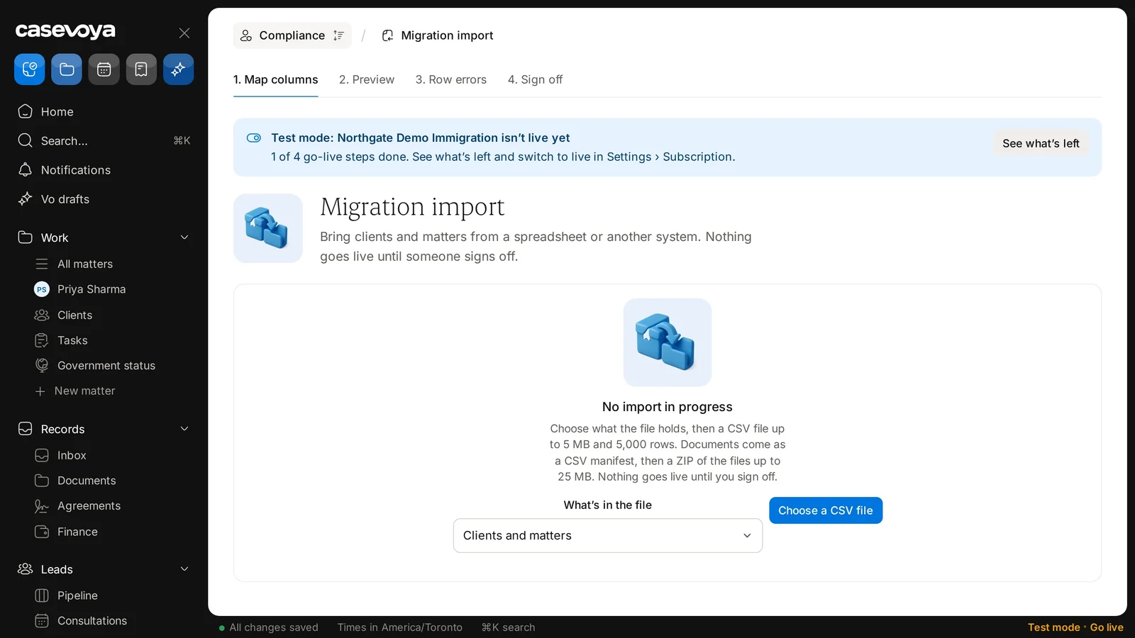Click the sparkle AI icon button
1135x638 pixels.
tap(178, 69)
